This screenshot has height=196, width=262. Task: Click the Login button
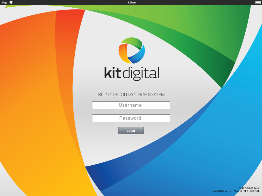pyautogui.click(x=131, y=130)
